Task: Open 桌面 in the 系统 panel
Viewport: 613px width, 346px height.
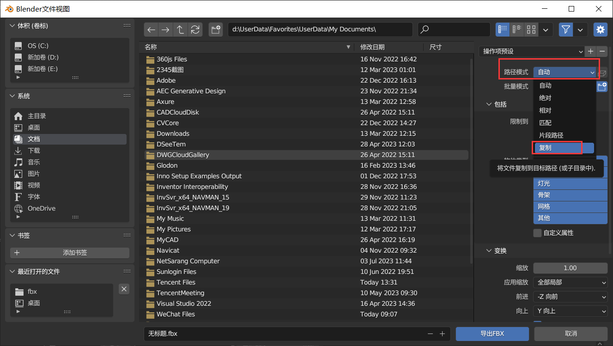Action: pos(69,127)
